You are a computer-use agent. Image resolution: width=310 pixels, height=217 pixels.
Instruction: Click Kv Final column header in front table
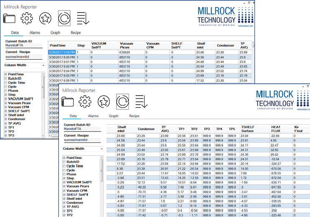(x=301, y=129)
